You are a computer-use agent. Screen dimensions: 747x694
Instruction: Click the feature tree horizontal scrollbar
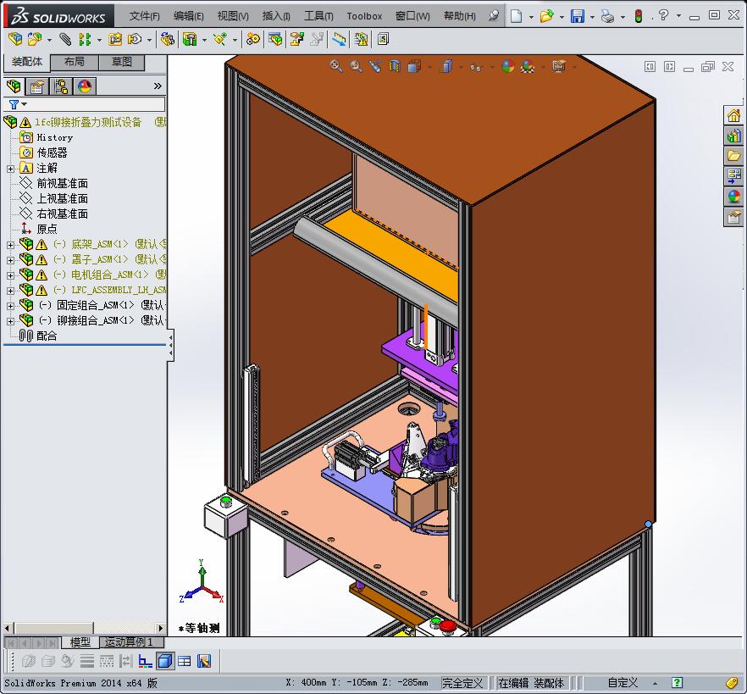click(83, 628)
